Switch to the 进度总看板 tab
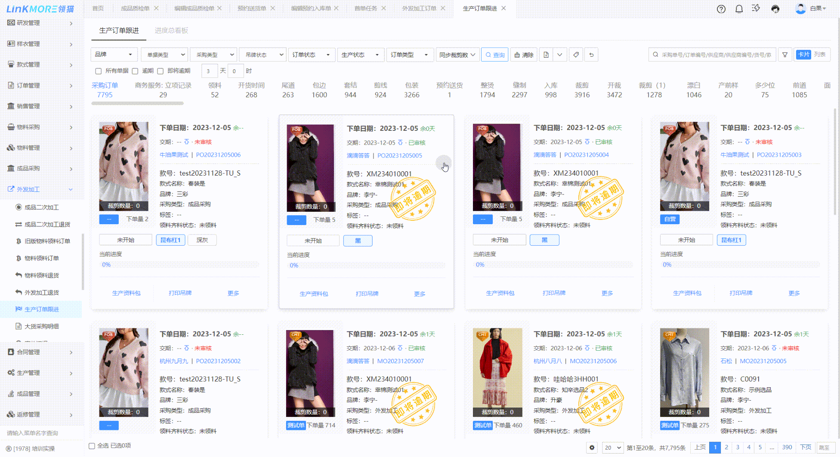Screen dimensions: 840x457 pos(171,31)
